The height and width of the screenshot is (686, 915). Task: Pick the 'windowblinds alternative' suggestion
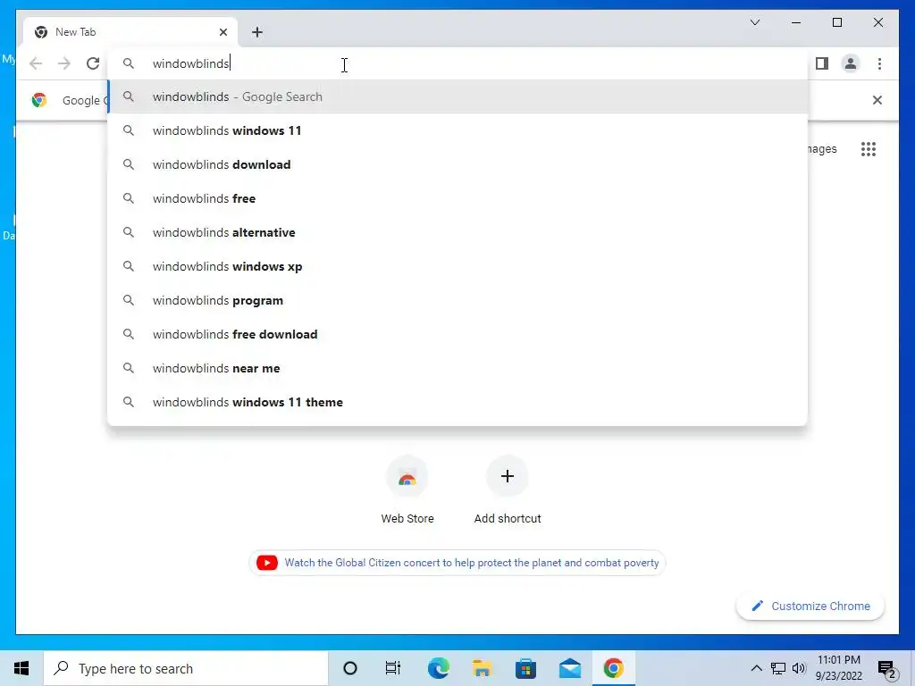click(x=457, y=232)
